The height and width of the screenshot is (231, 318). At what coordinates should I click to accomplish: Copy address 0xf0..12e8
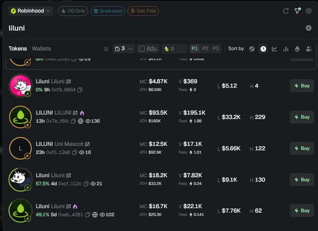coord(75,152)
